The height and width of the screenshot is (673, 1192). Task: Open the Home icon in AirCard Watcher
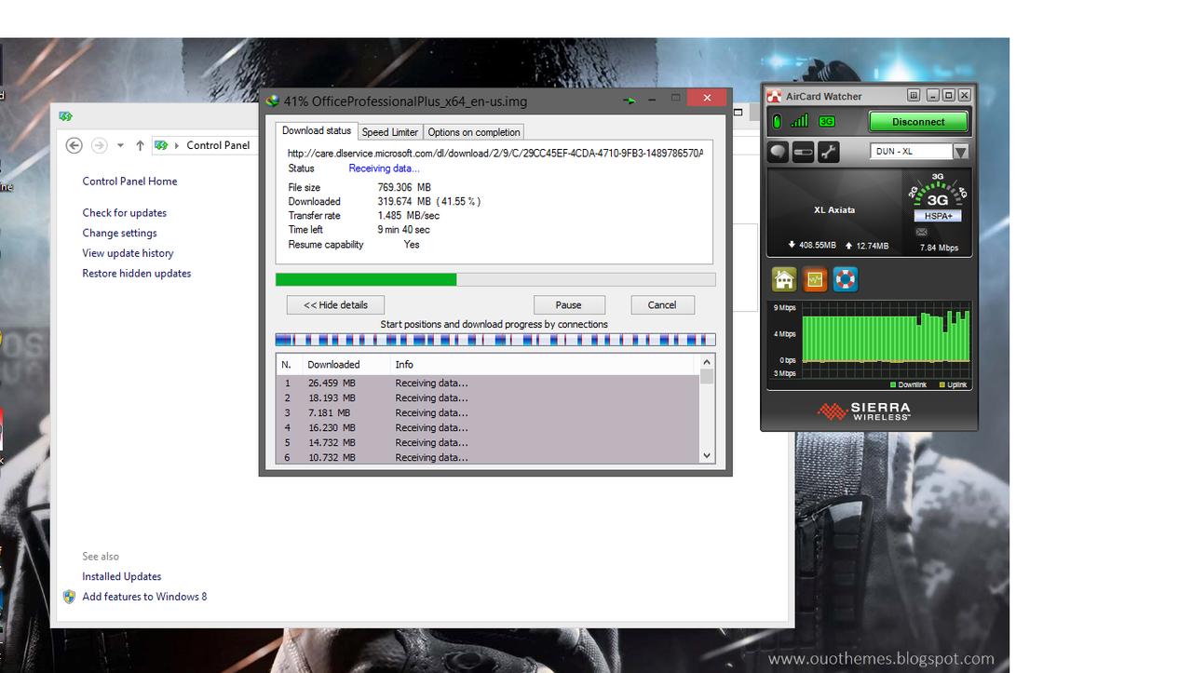[x=784, y=278]
